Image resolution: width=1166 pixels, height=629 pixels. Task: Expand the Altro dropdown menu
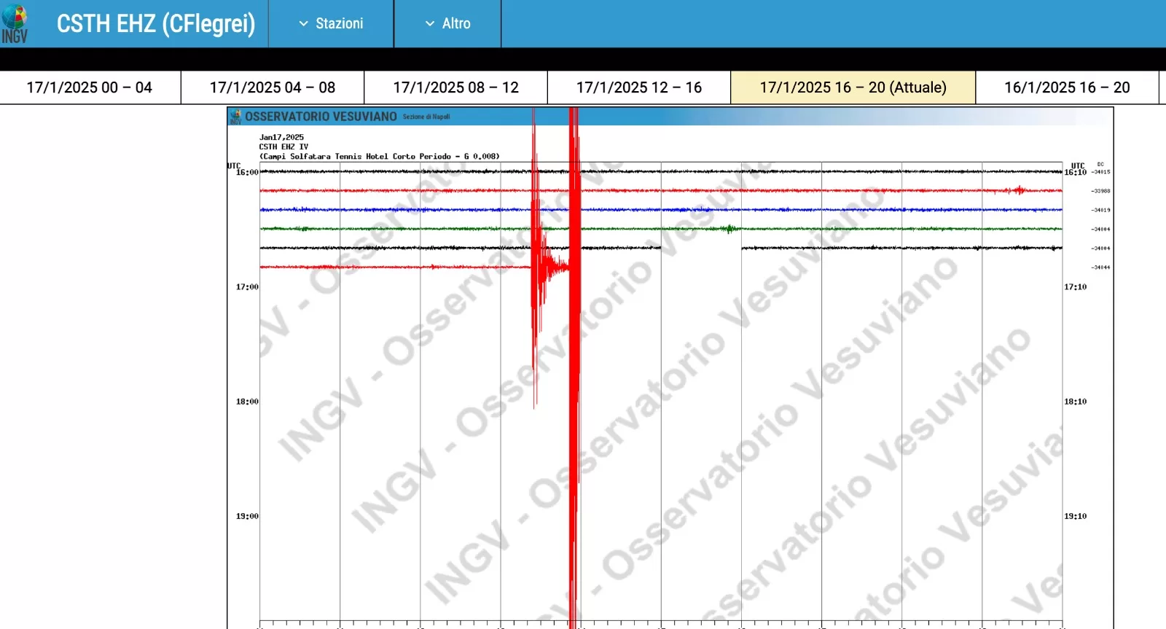(x=447, y=24)
